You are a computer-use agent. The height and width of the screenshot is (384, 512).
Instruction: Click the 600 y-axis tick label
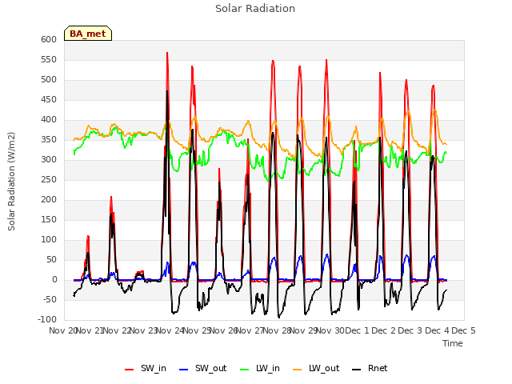tap(49, 39)
